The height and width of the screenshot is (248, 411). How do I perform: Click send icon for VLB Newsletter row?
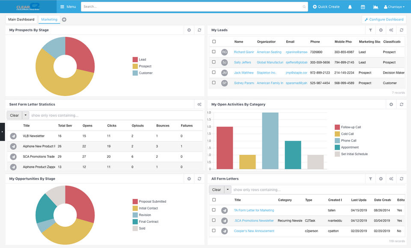click(13, 136)
